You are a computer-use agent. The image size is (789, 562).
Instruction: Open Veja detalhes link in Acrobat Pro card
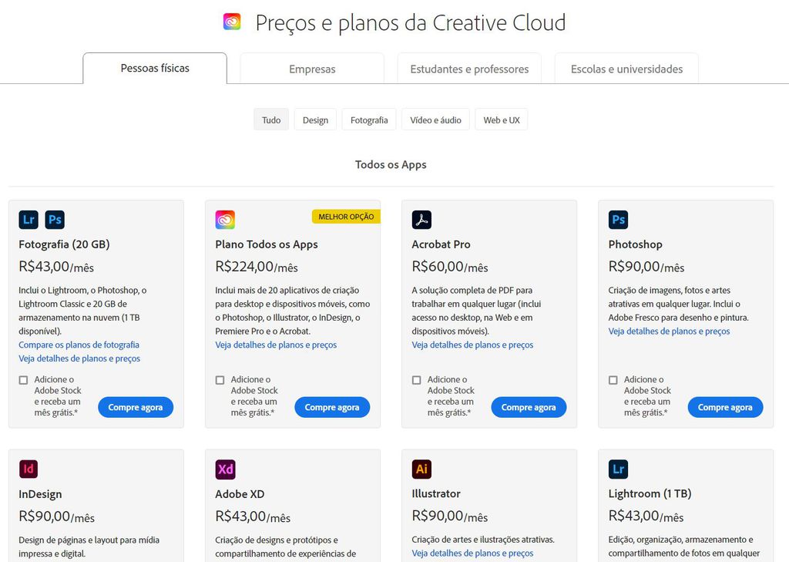(x=472, y=345)
